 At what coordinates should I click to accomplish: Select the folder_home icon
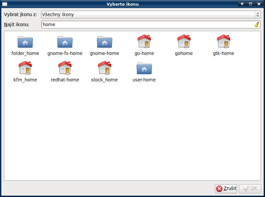(25, 42)
